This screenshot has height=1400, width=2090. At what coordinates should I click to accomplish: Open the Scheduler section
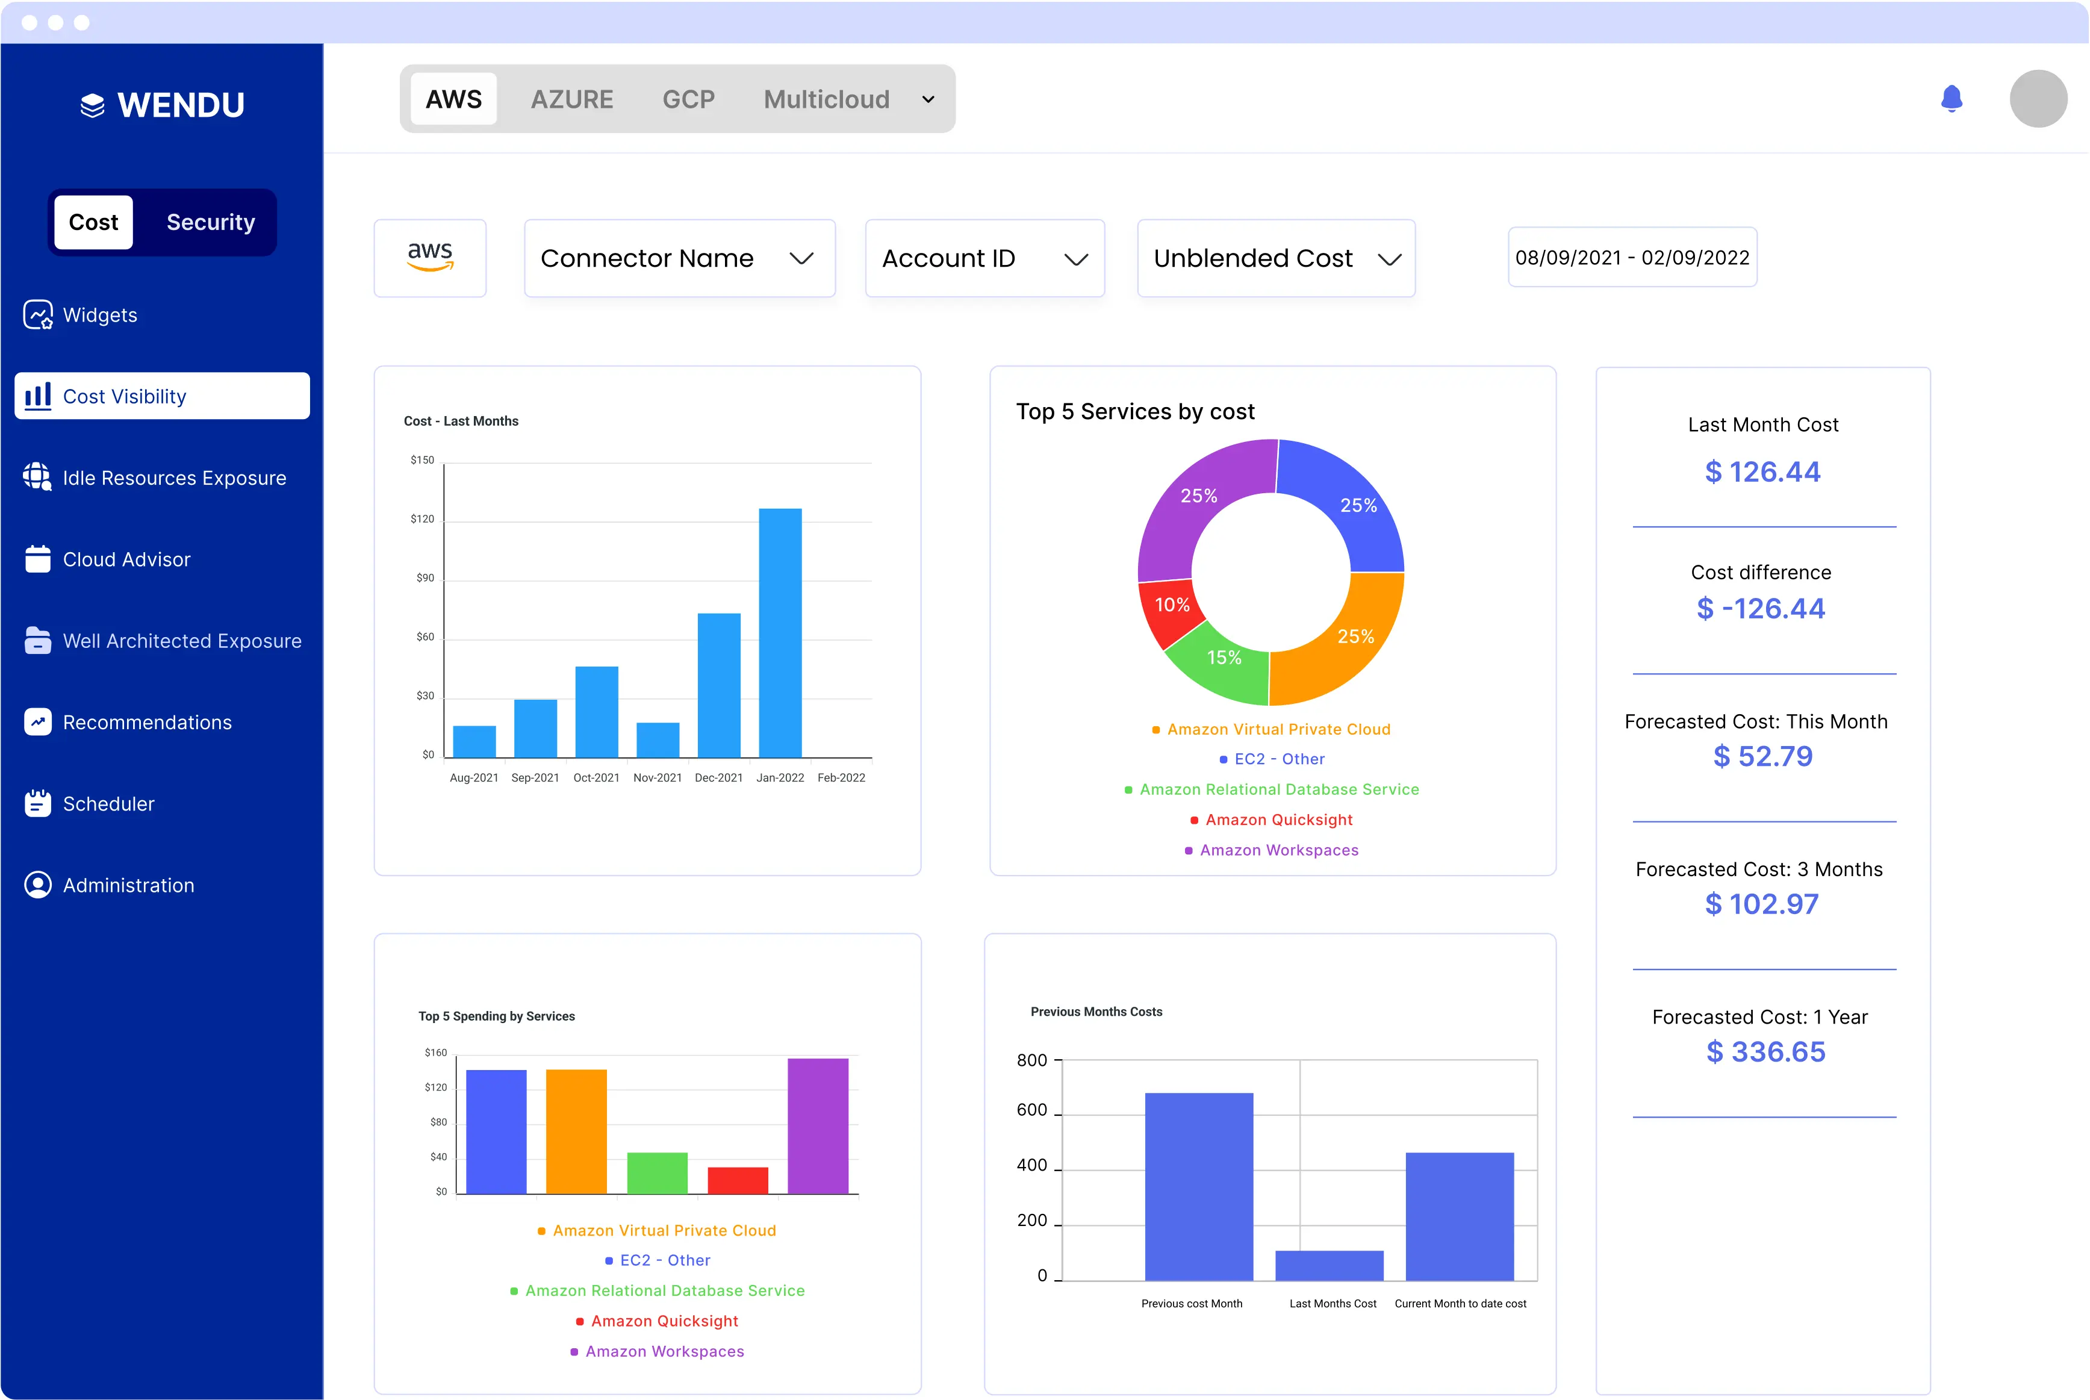coord(108,804)
